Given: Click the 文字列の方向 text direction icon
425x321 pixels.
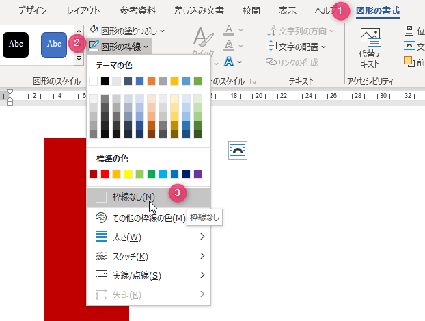Looking at the screenshot, I should pos(271,30).
